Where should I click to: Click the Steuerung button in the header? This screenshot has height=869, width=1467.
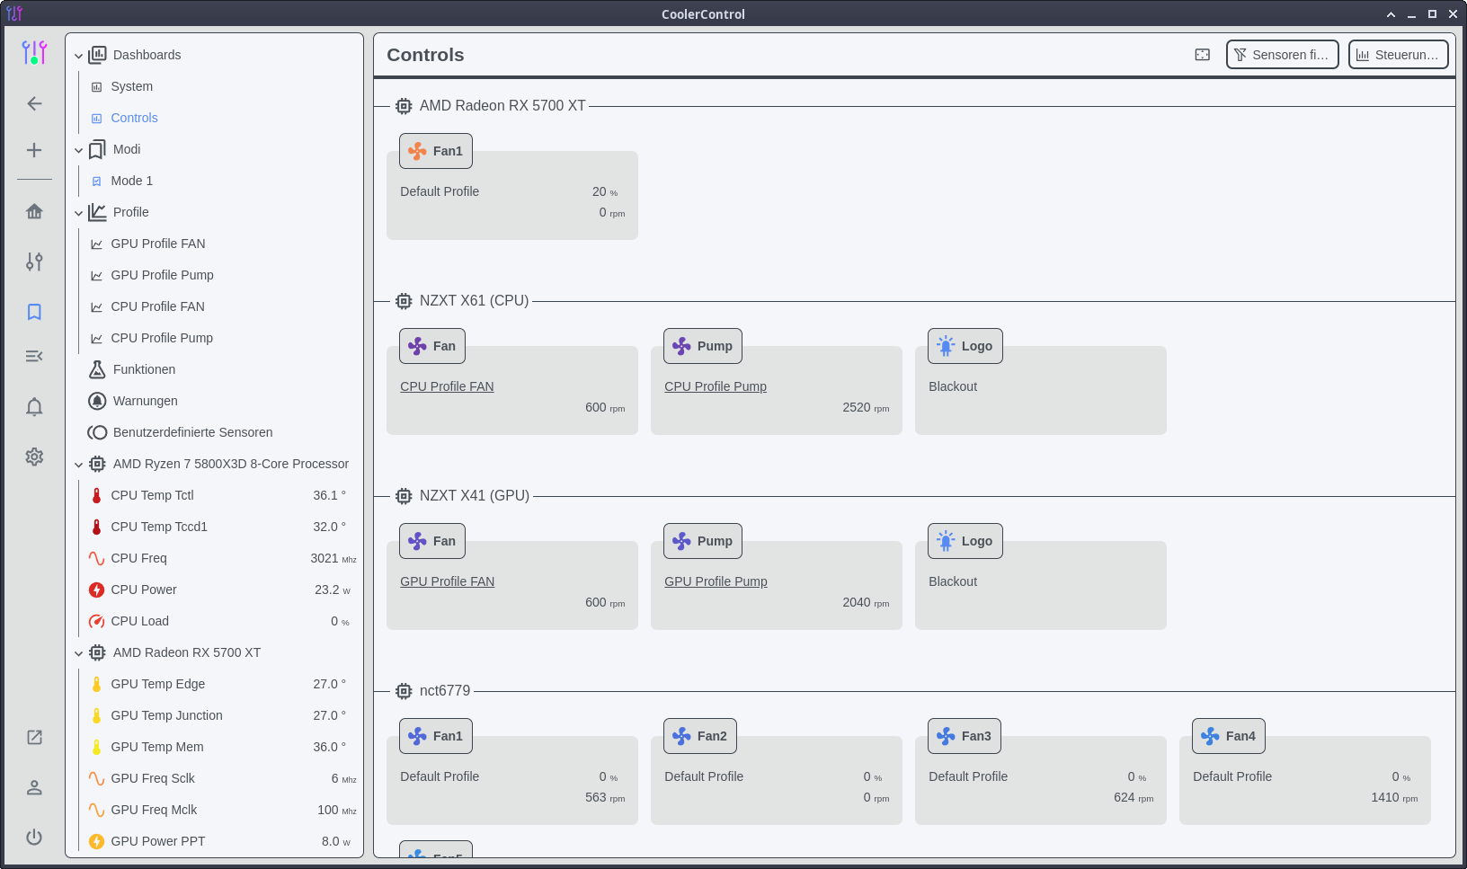pos(1399,55)
